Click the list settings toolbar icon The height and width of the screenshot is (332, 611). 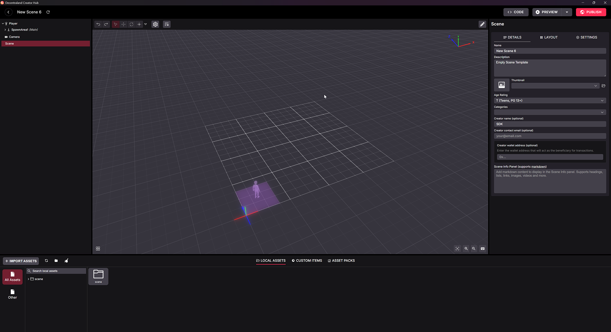(167, 24)
